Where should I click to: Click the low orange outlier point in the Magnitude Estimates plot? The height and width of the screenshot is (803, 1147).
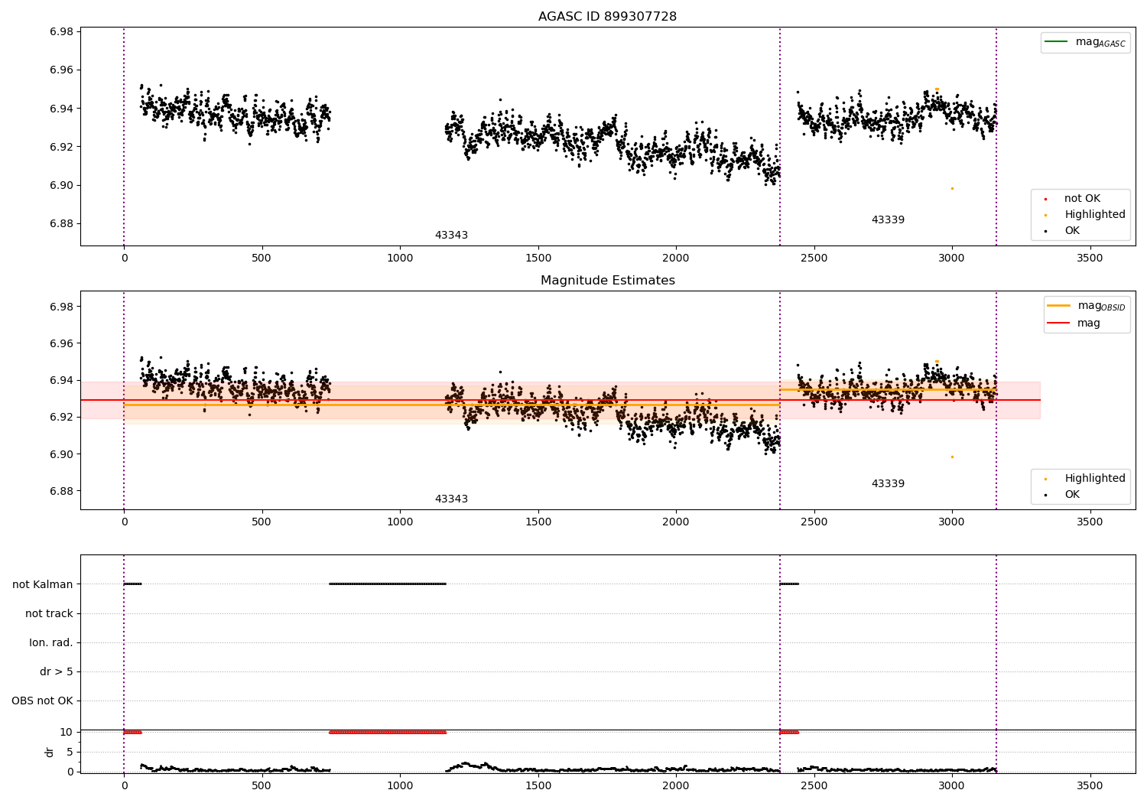point(952,457)
